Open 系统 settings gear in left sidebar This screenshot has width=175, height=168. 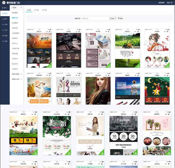(x=4, y=41)
